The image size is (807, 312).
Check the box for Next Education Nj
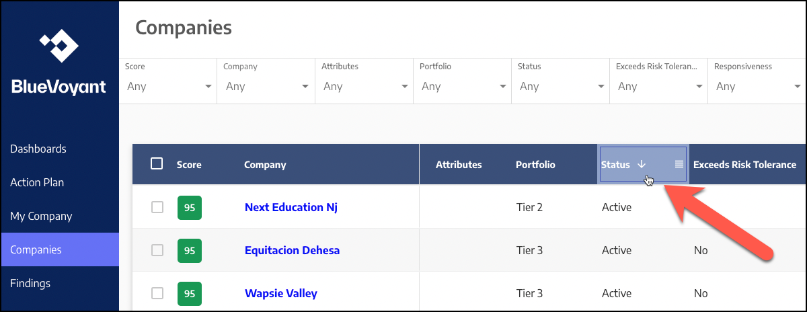point(157,207)
